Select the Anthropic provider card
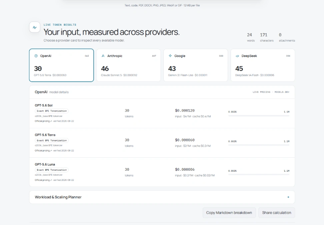Image resolution: width=324 pixels, height=225 pixels. 129,65
